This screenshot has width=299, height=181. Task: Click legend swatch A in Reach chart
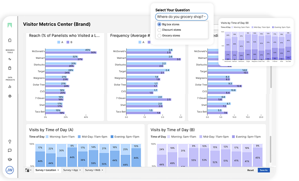(59, 42)
